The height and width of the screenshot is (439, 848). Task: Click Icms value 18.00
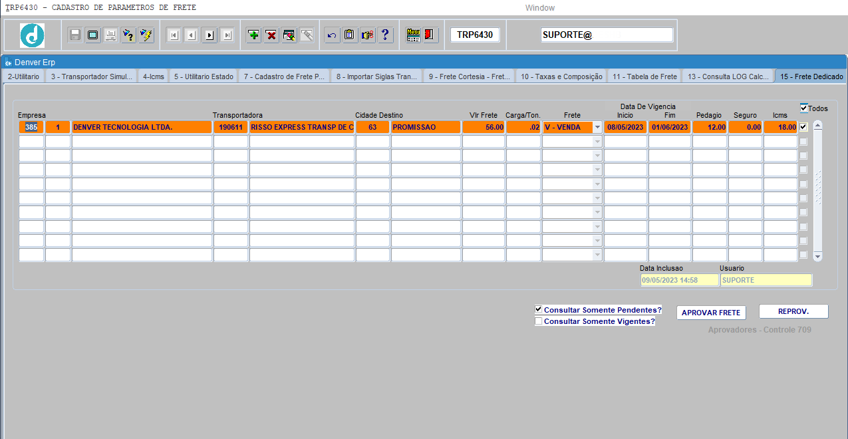click(x=780, y=127)
